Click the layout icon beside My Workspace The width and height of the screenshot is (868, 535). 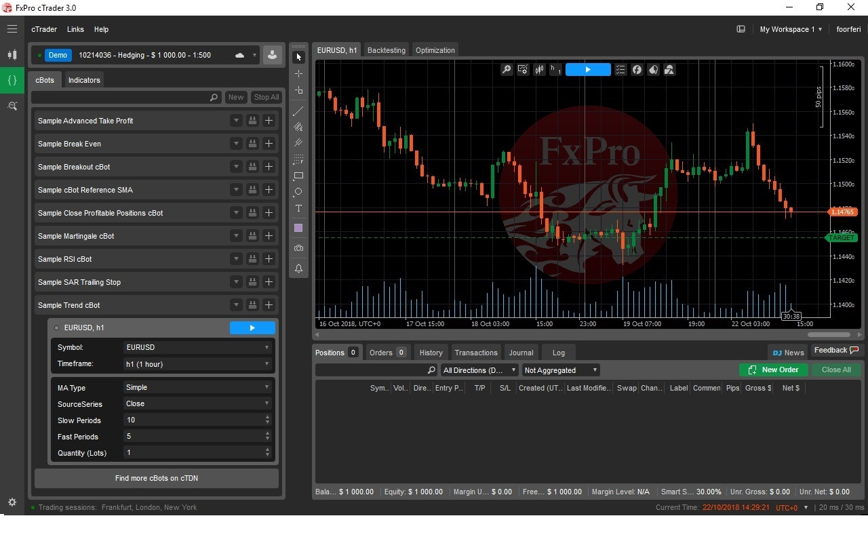[x=741, y=29]
